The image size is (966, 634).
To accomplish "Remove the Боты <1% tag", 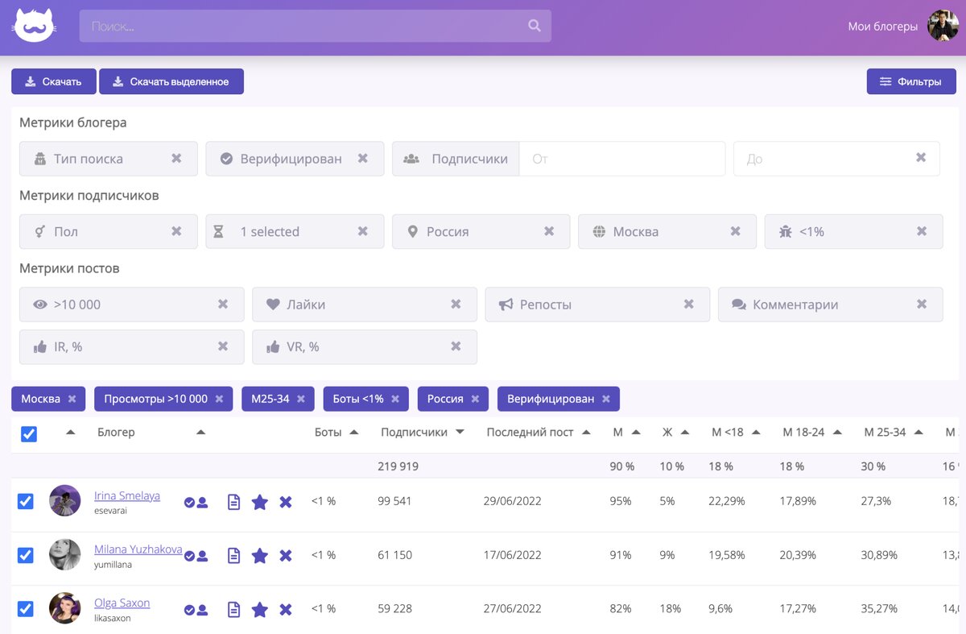I will tap(395, 399).
